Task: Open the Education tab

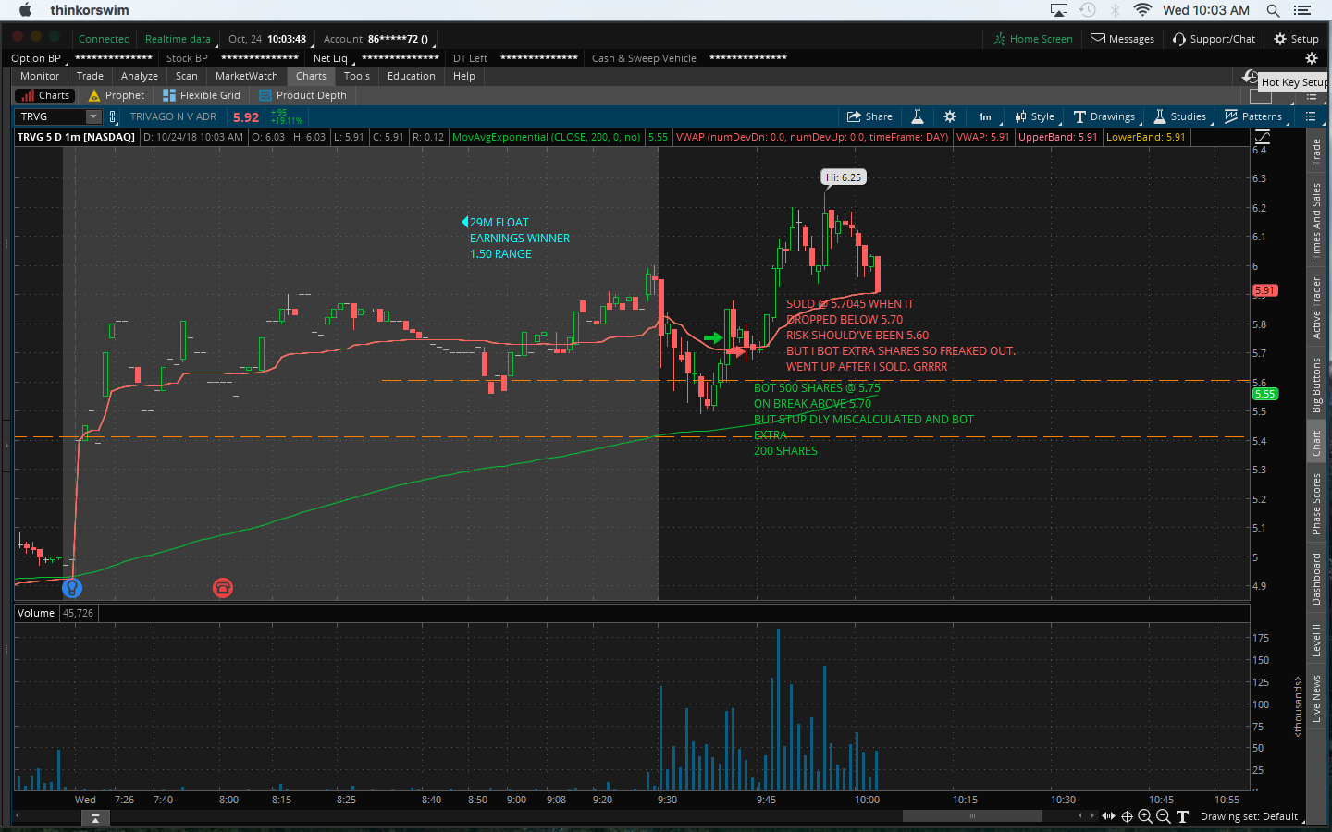Action: coord(411,76)
